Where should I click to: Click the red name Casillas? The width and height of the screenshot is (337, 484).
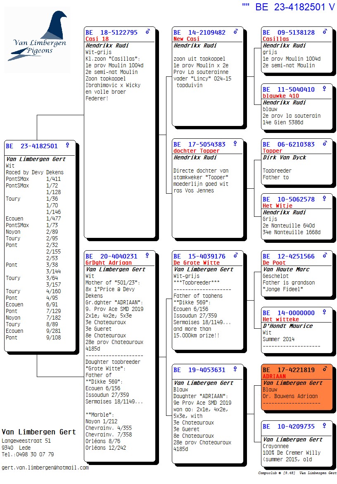276,39
